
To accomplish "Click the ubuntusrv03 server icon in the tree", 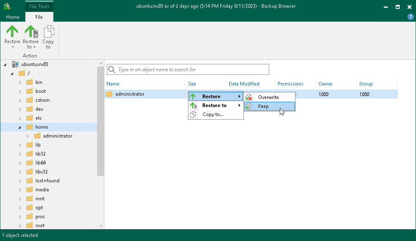I will (15, 64).
